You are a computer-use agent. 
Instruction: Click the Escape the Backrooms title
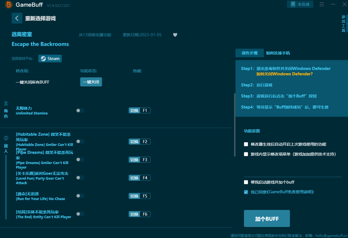40,44
